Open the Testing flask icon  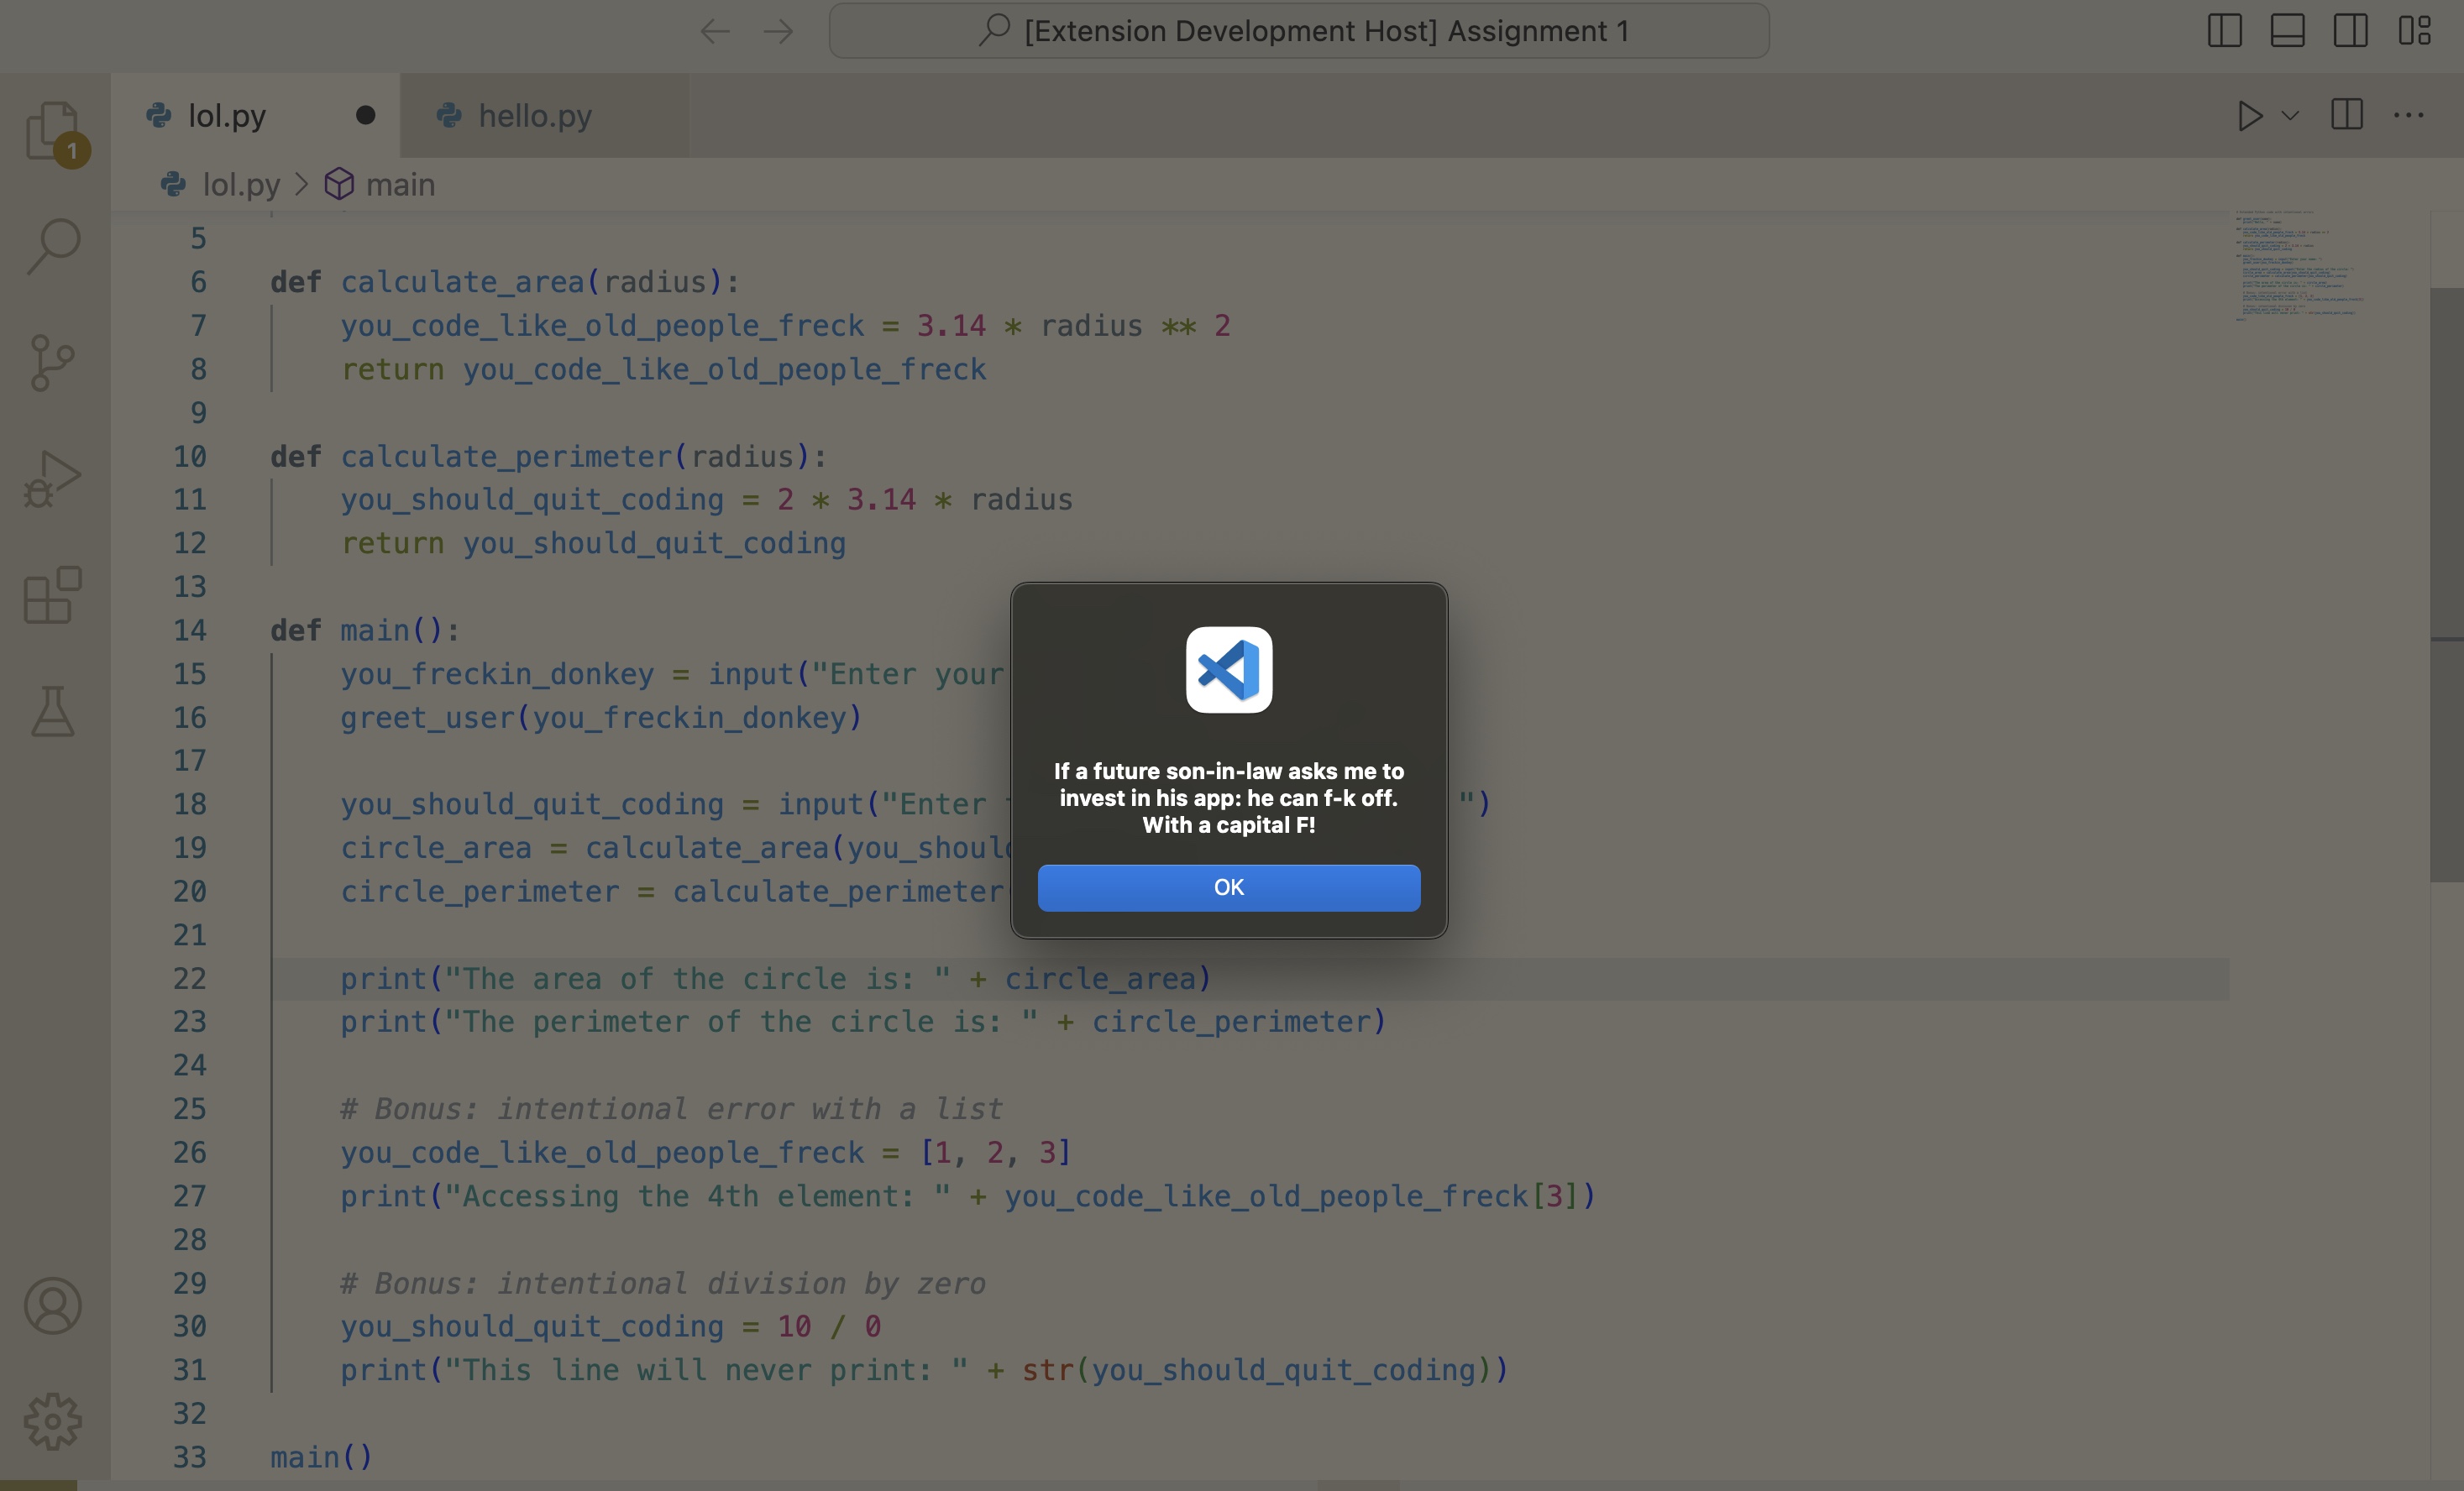coord(53,712)
